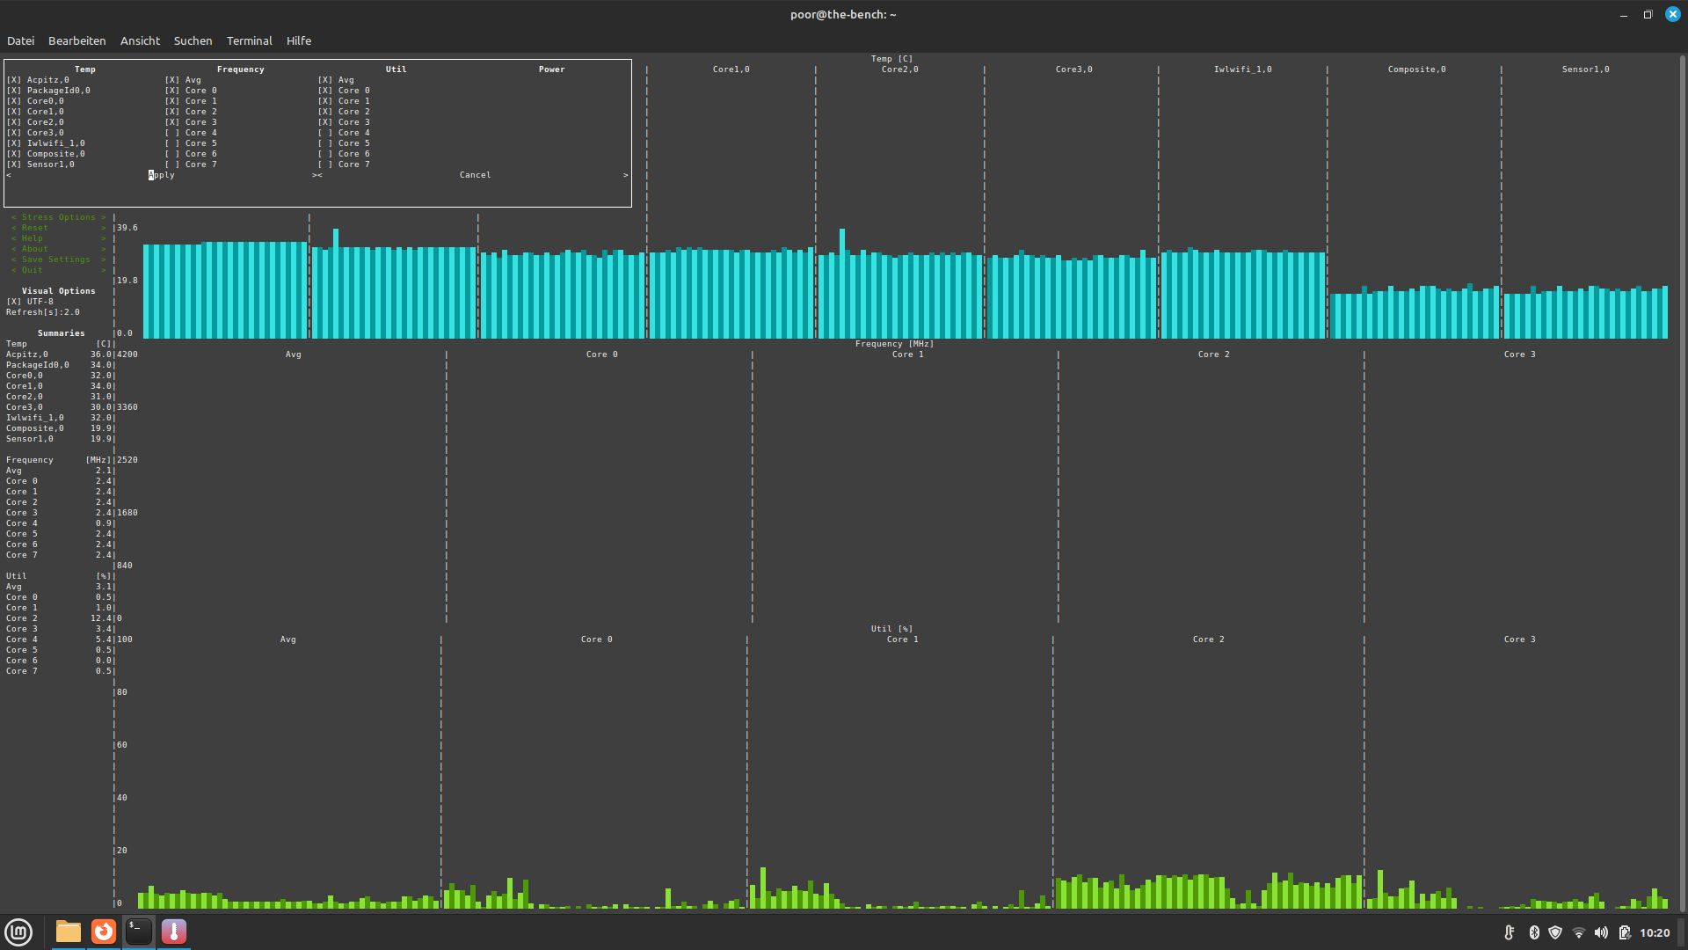1688x950 pixels.
Task: Open the Wi-Fi network tray icon
Action: (x=1579, y=932)
